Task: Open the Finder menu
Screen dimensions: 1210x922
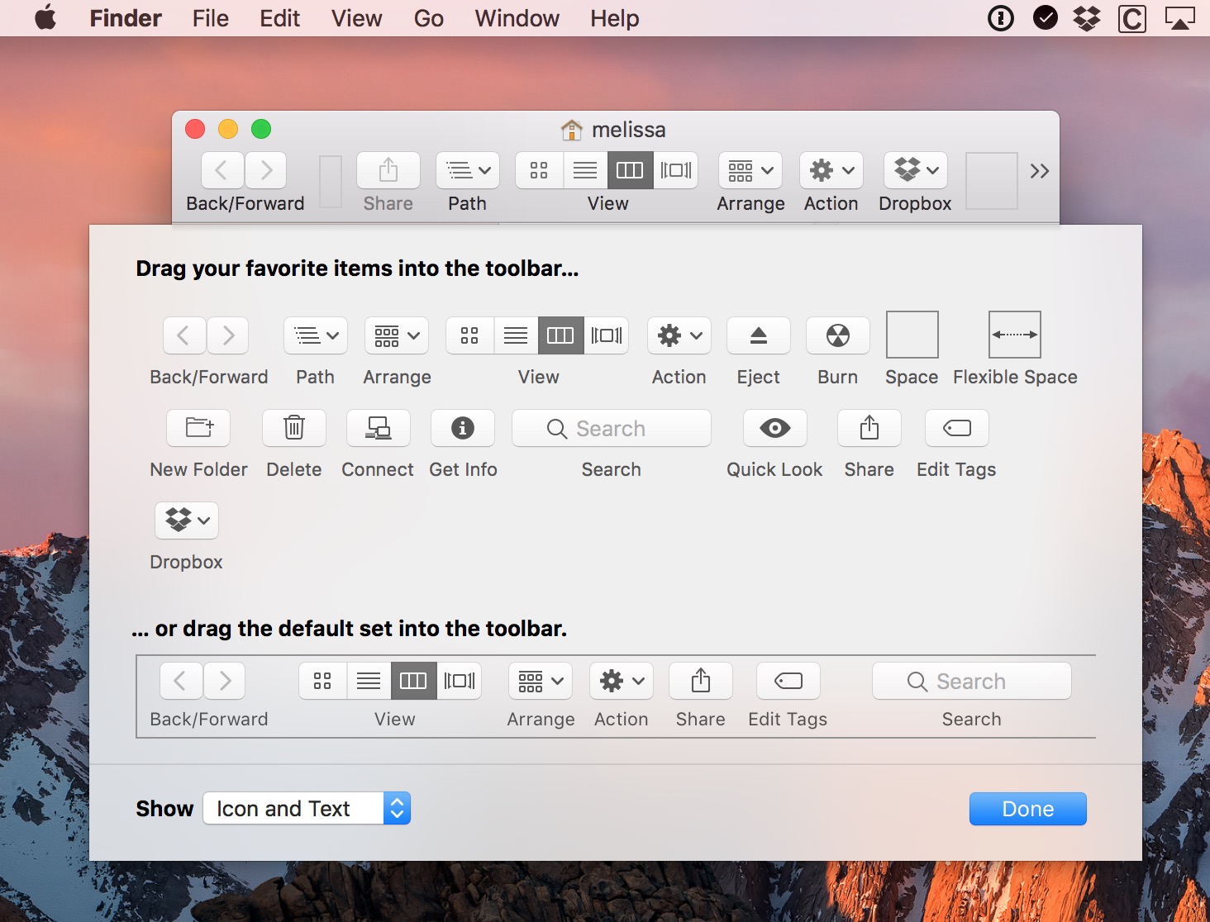Action: click(126, 18)
